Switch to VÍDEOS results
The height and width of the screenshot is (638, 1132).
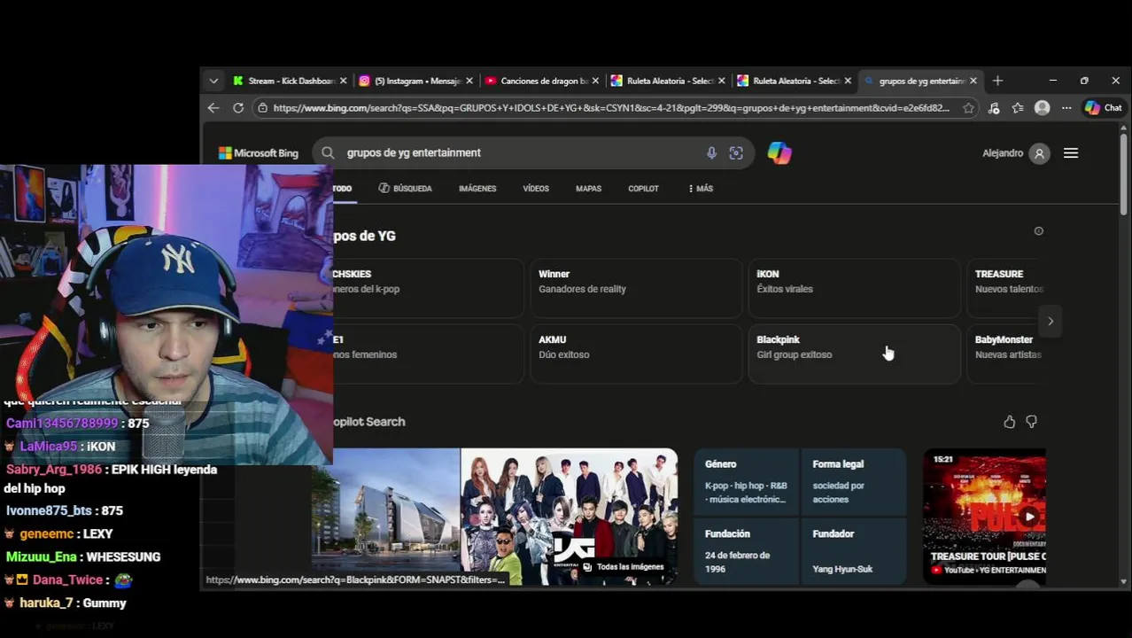536,189
